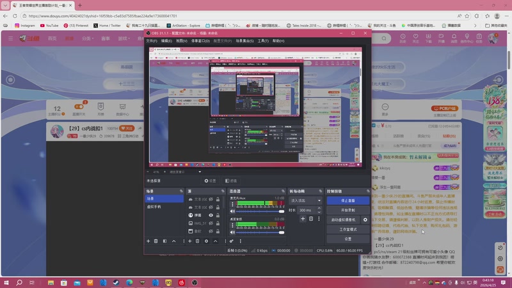Open the 桌面音频 channel three-dot options menu
This screenshot has height=288, width=512.
pyautogui.click(x=232, y=225)
